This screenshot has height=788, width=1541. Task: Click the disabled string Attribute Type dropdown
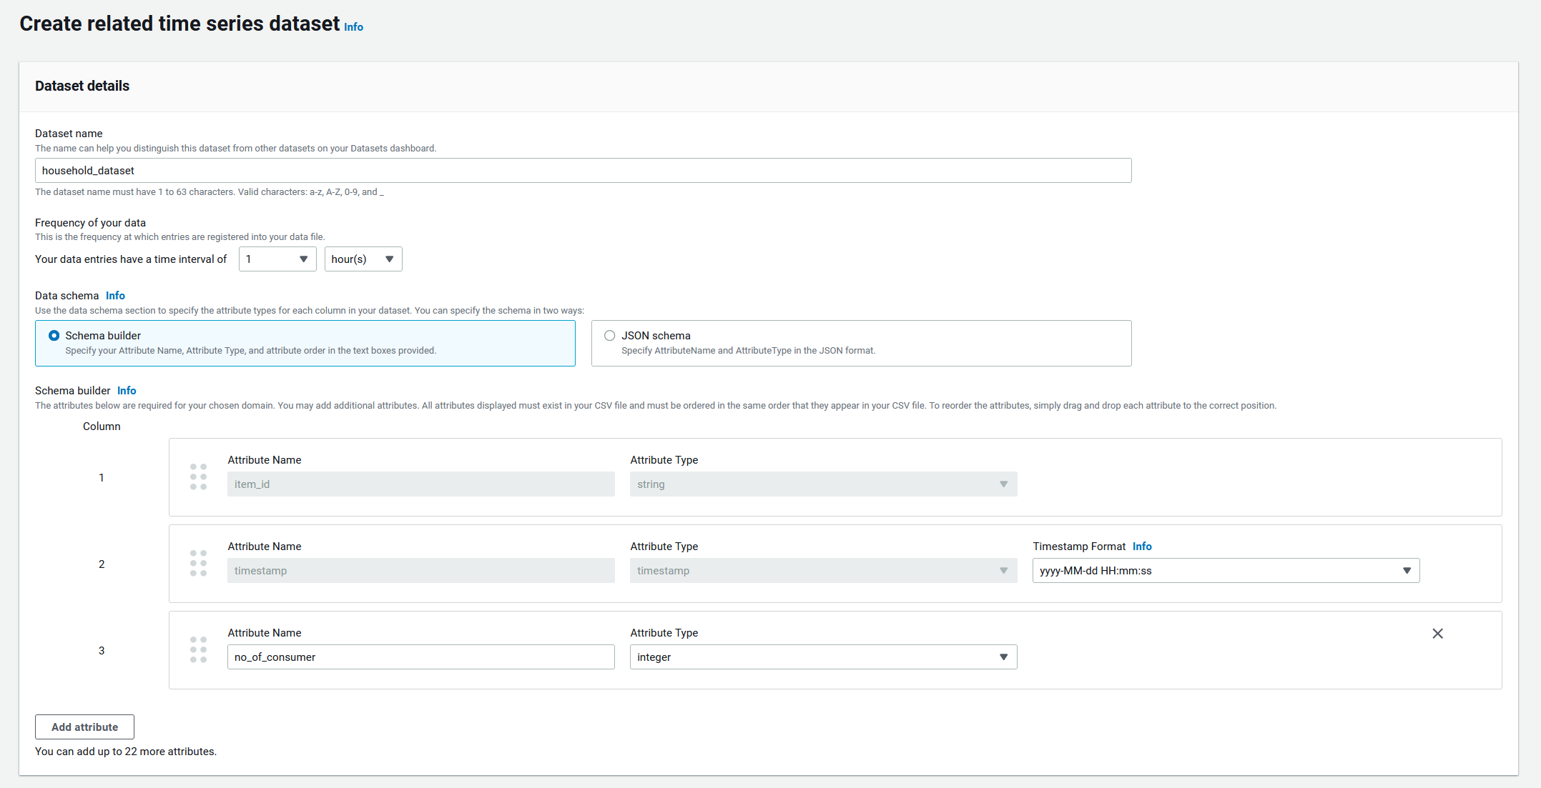click(823, 484)
